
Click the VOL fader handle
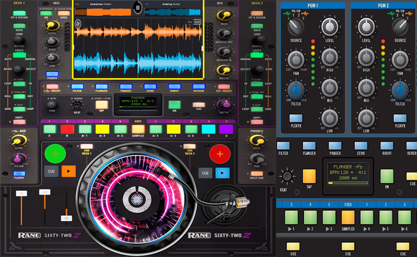[x=21, y=194]
